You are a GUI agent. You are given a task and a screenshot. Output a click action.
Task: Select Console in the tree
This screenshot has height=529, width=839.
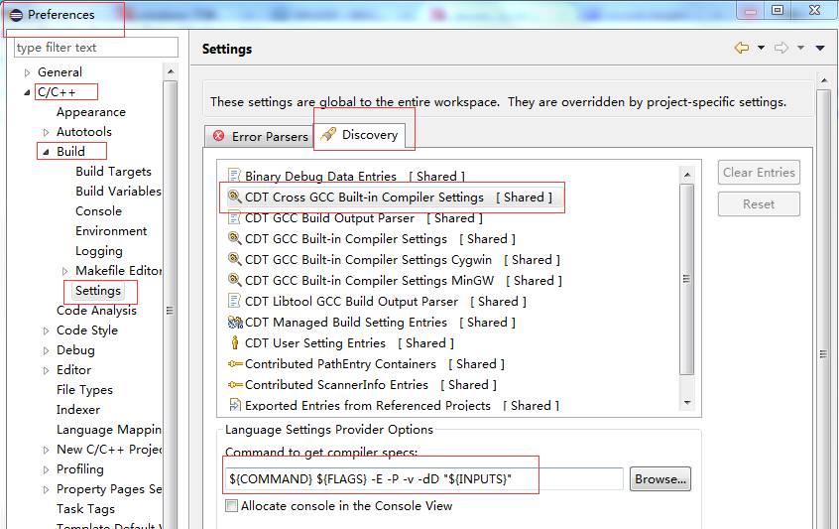(x=98, y=211)
